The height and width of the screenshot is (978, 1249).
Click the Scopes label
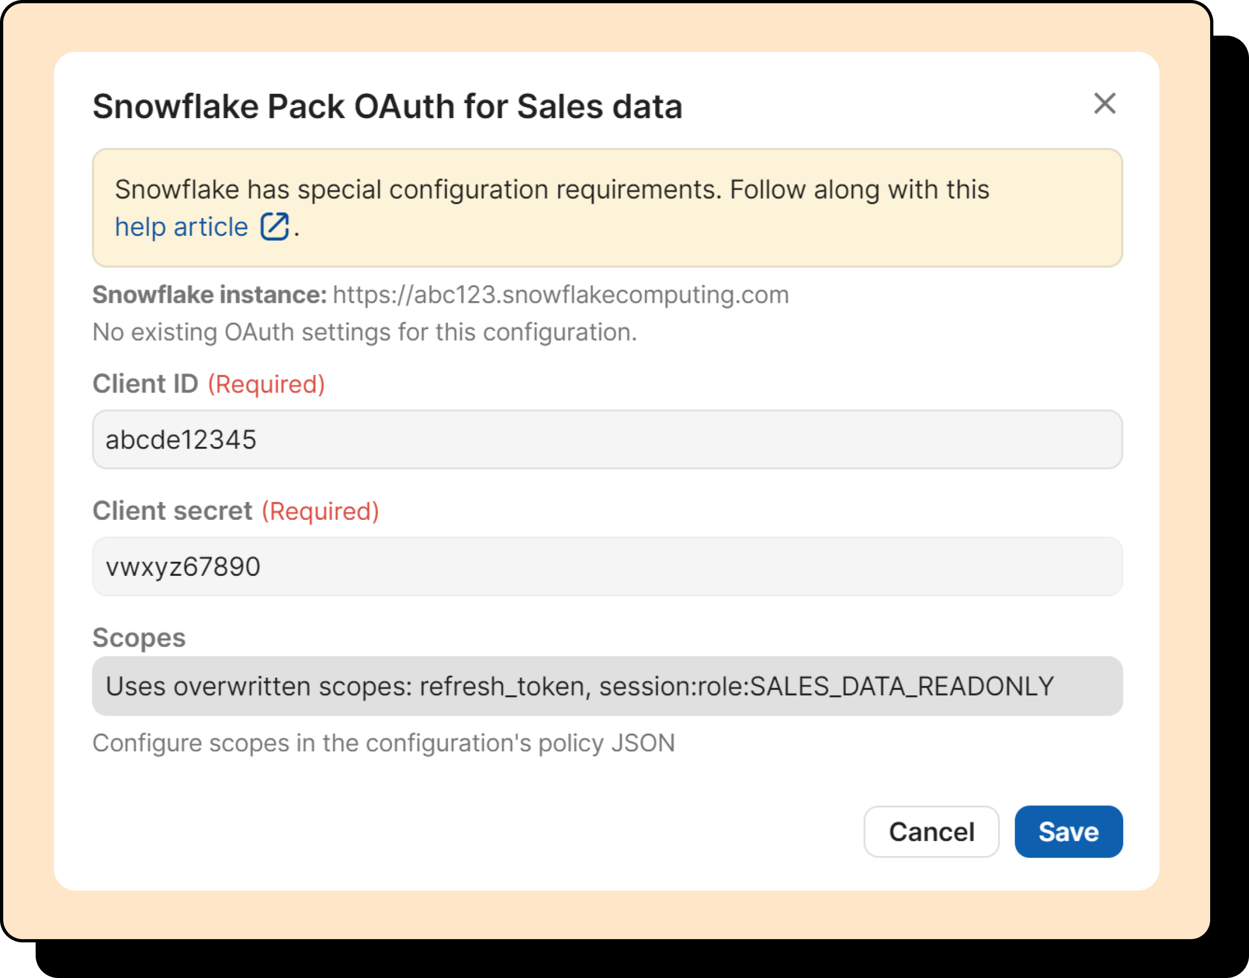tap(139, 637)
